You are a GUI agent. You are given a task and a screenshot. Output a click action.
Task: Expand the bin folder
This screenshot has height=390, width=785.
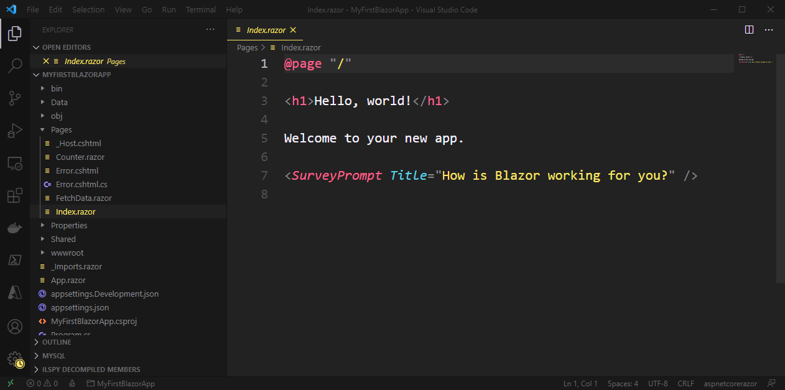point(56,88)
